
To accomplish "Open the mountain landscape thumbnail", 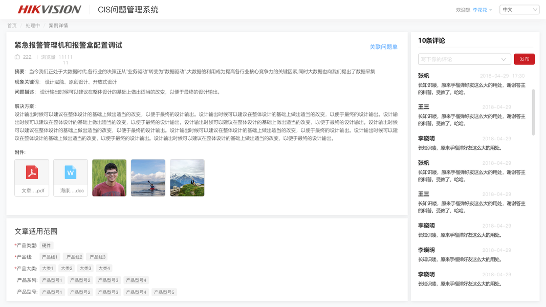I will click(x=187, y=178).
